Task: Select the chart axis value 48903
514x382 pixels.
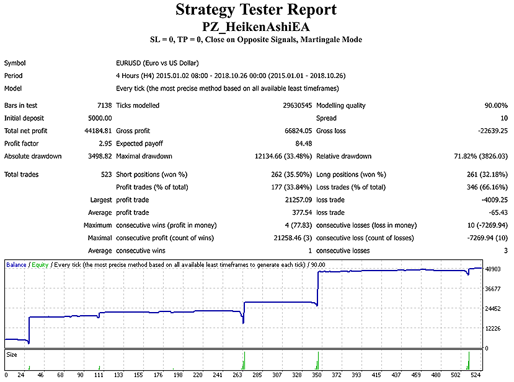Action: (493, 269)
